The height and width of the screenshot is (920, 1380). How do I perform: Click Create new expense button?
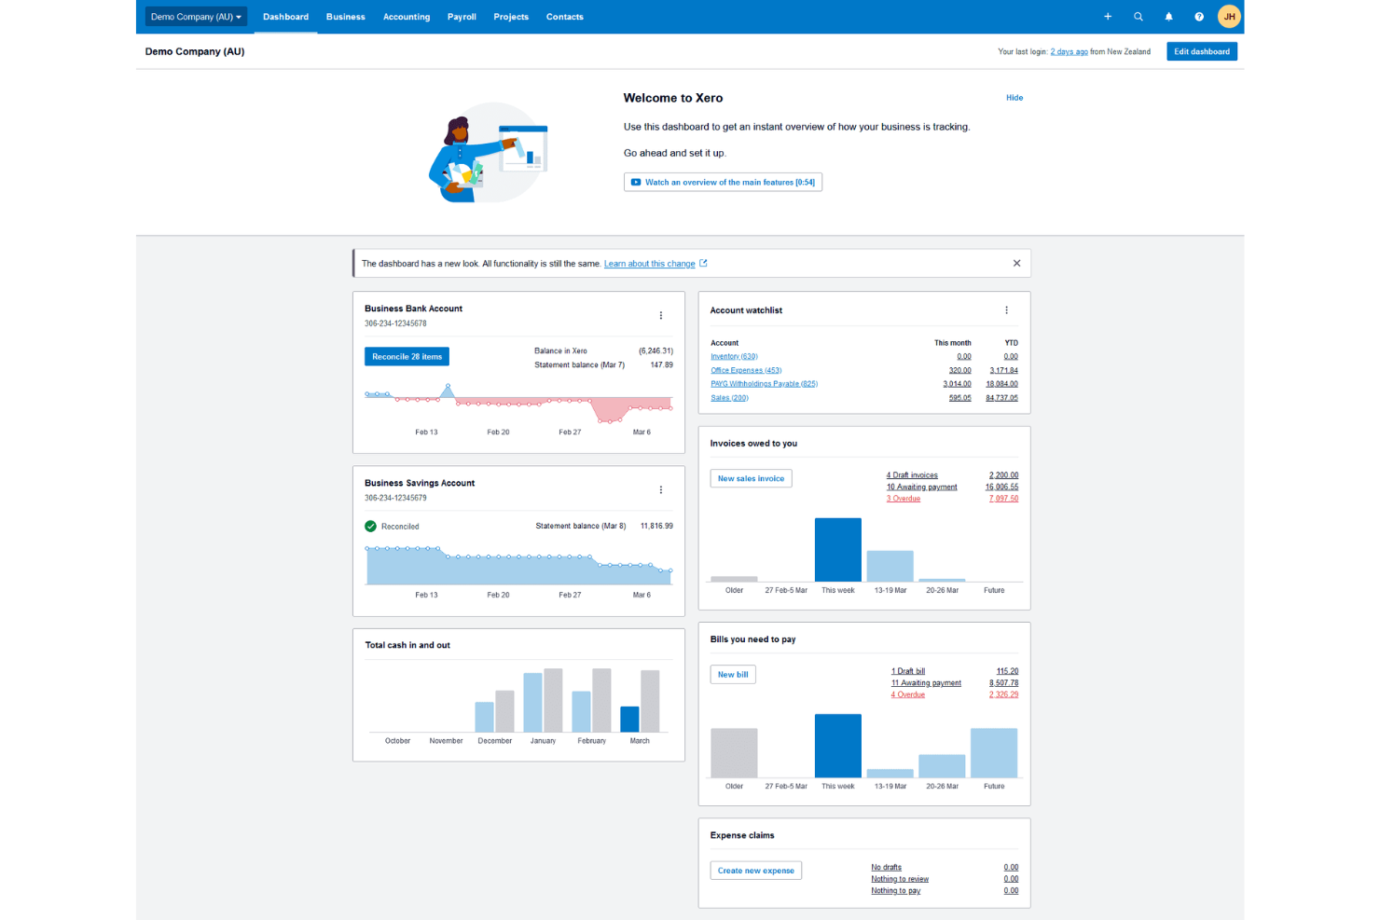[x=756, y=871]
